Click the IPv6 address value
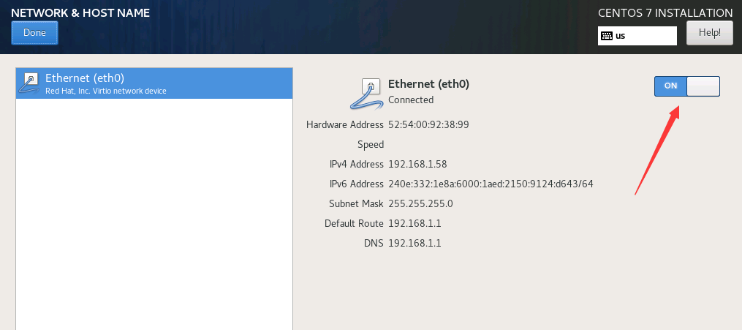This screenshot has width=742, height=330. point(491,184)
